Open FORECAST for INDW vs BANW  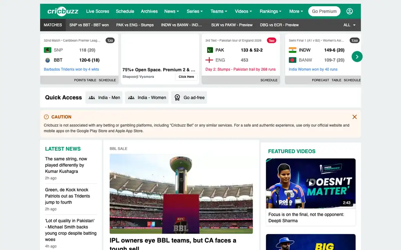click(320, 80)
